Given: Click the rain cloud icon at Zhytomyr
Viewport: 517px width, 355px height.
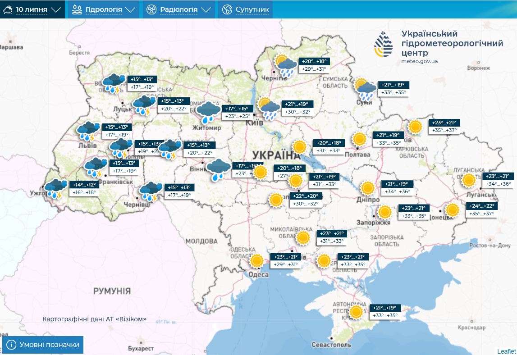Looking at the screenshot, I should click(208, 113).
